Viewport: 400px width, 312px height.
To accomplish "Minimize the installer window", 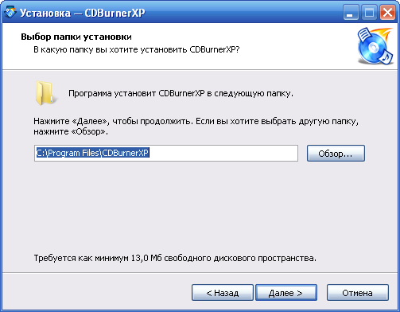I will click(351, 13).
